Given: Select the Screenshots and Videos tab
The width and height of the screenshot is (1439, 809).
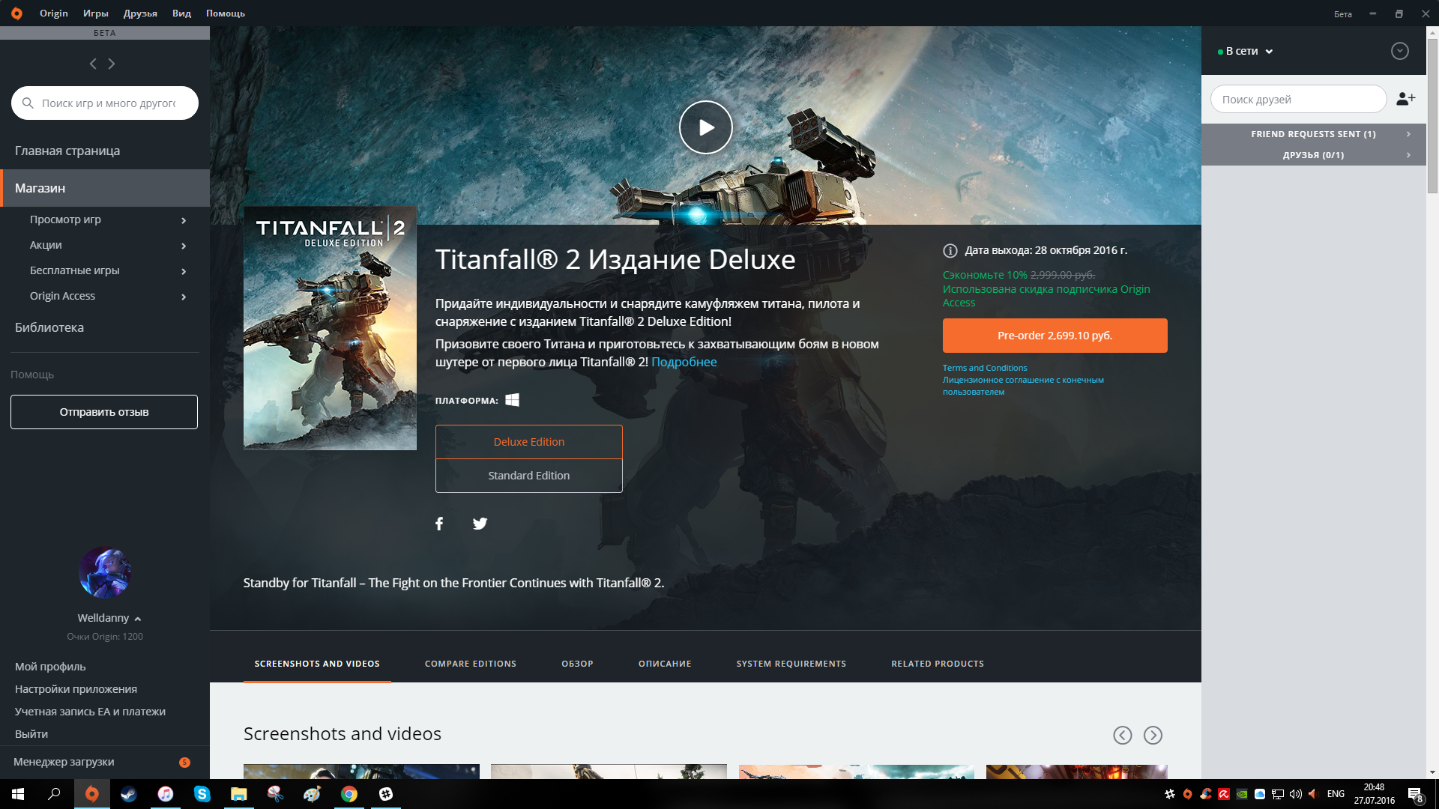Looking at the screenshot, I should tap(317, 664).
